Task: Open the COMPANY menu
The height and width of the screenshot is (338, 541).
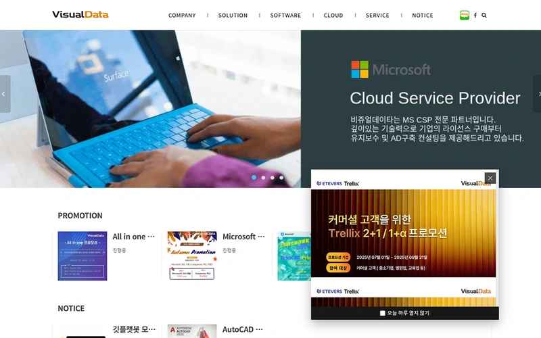Action: pyautogui.click(x=182, y=15)
